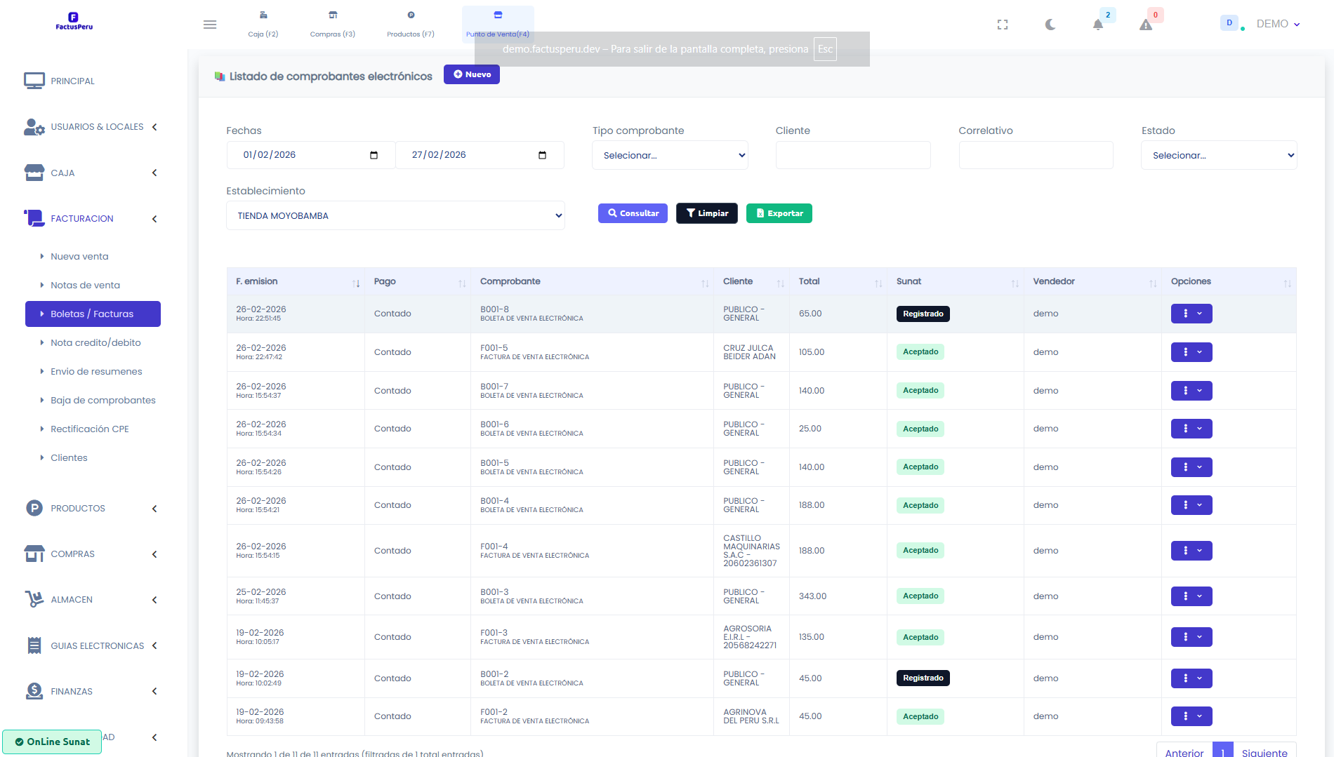Screen dimensions: 1334x757
Task: Click the FactusPeru logo
Action: [73, 20]
